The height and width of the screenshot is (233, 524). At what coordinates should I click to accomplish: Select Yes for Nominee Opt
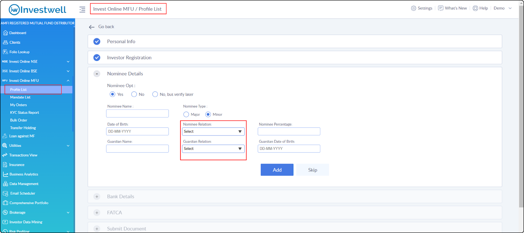[x=112, y=94]
